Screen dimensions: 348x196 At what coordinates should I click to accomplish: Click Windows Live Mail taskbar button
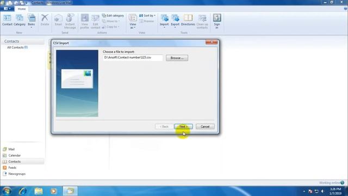click(x=70, y=191)
